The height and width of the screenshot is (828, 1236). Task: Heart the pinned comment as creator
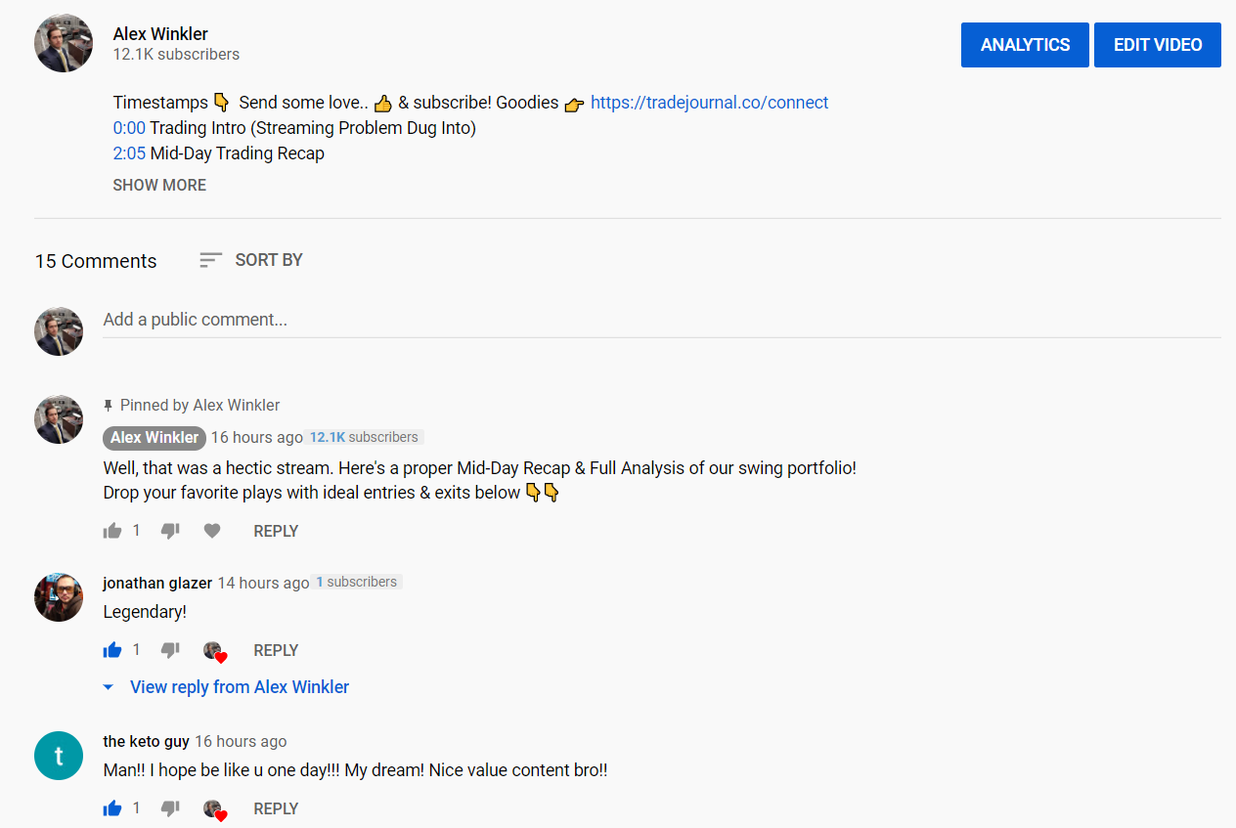click(212, 530)
